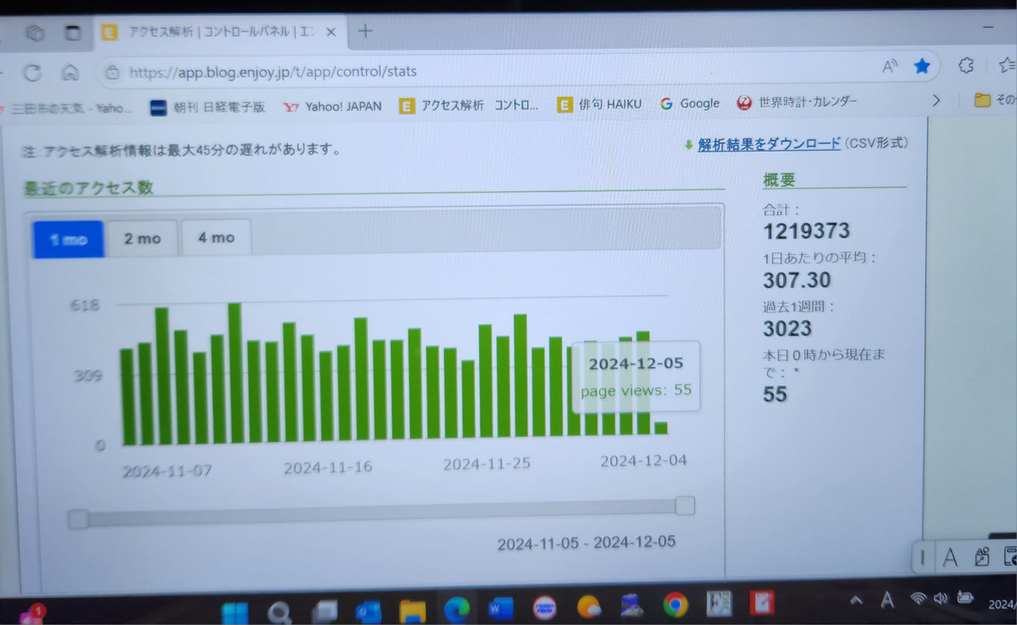This screenshot has width=1017, height=625.
Task: Click the right handle of the date range slider
Action: click(685, 506)
